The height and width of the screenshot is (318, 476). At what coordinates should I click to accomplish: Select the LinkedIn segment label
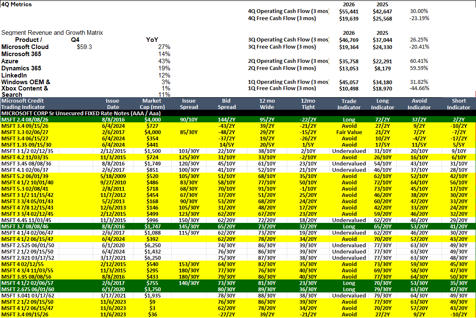point(14,75)
